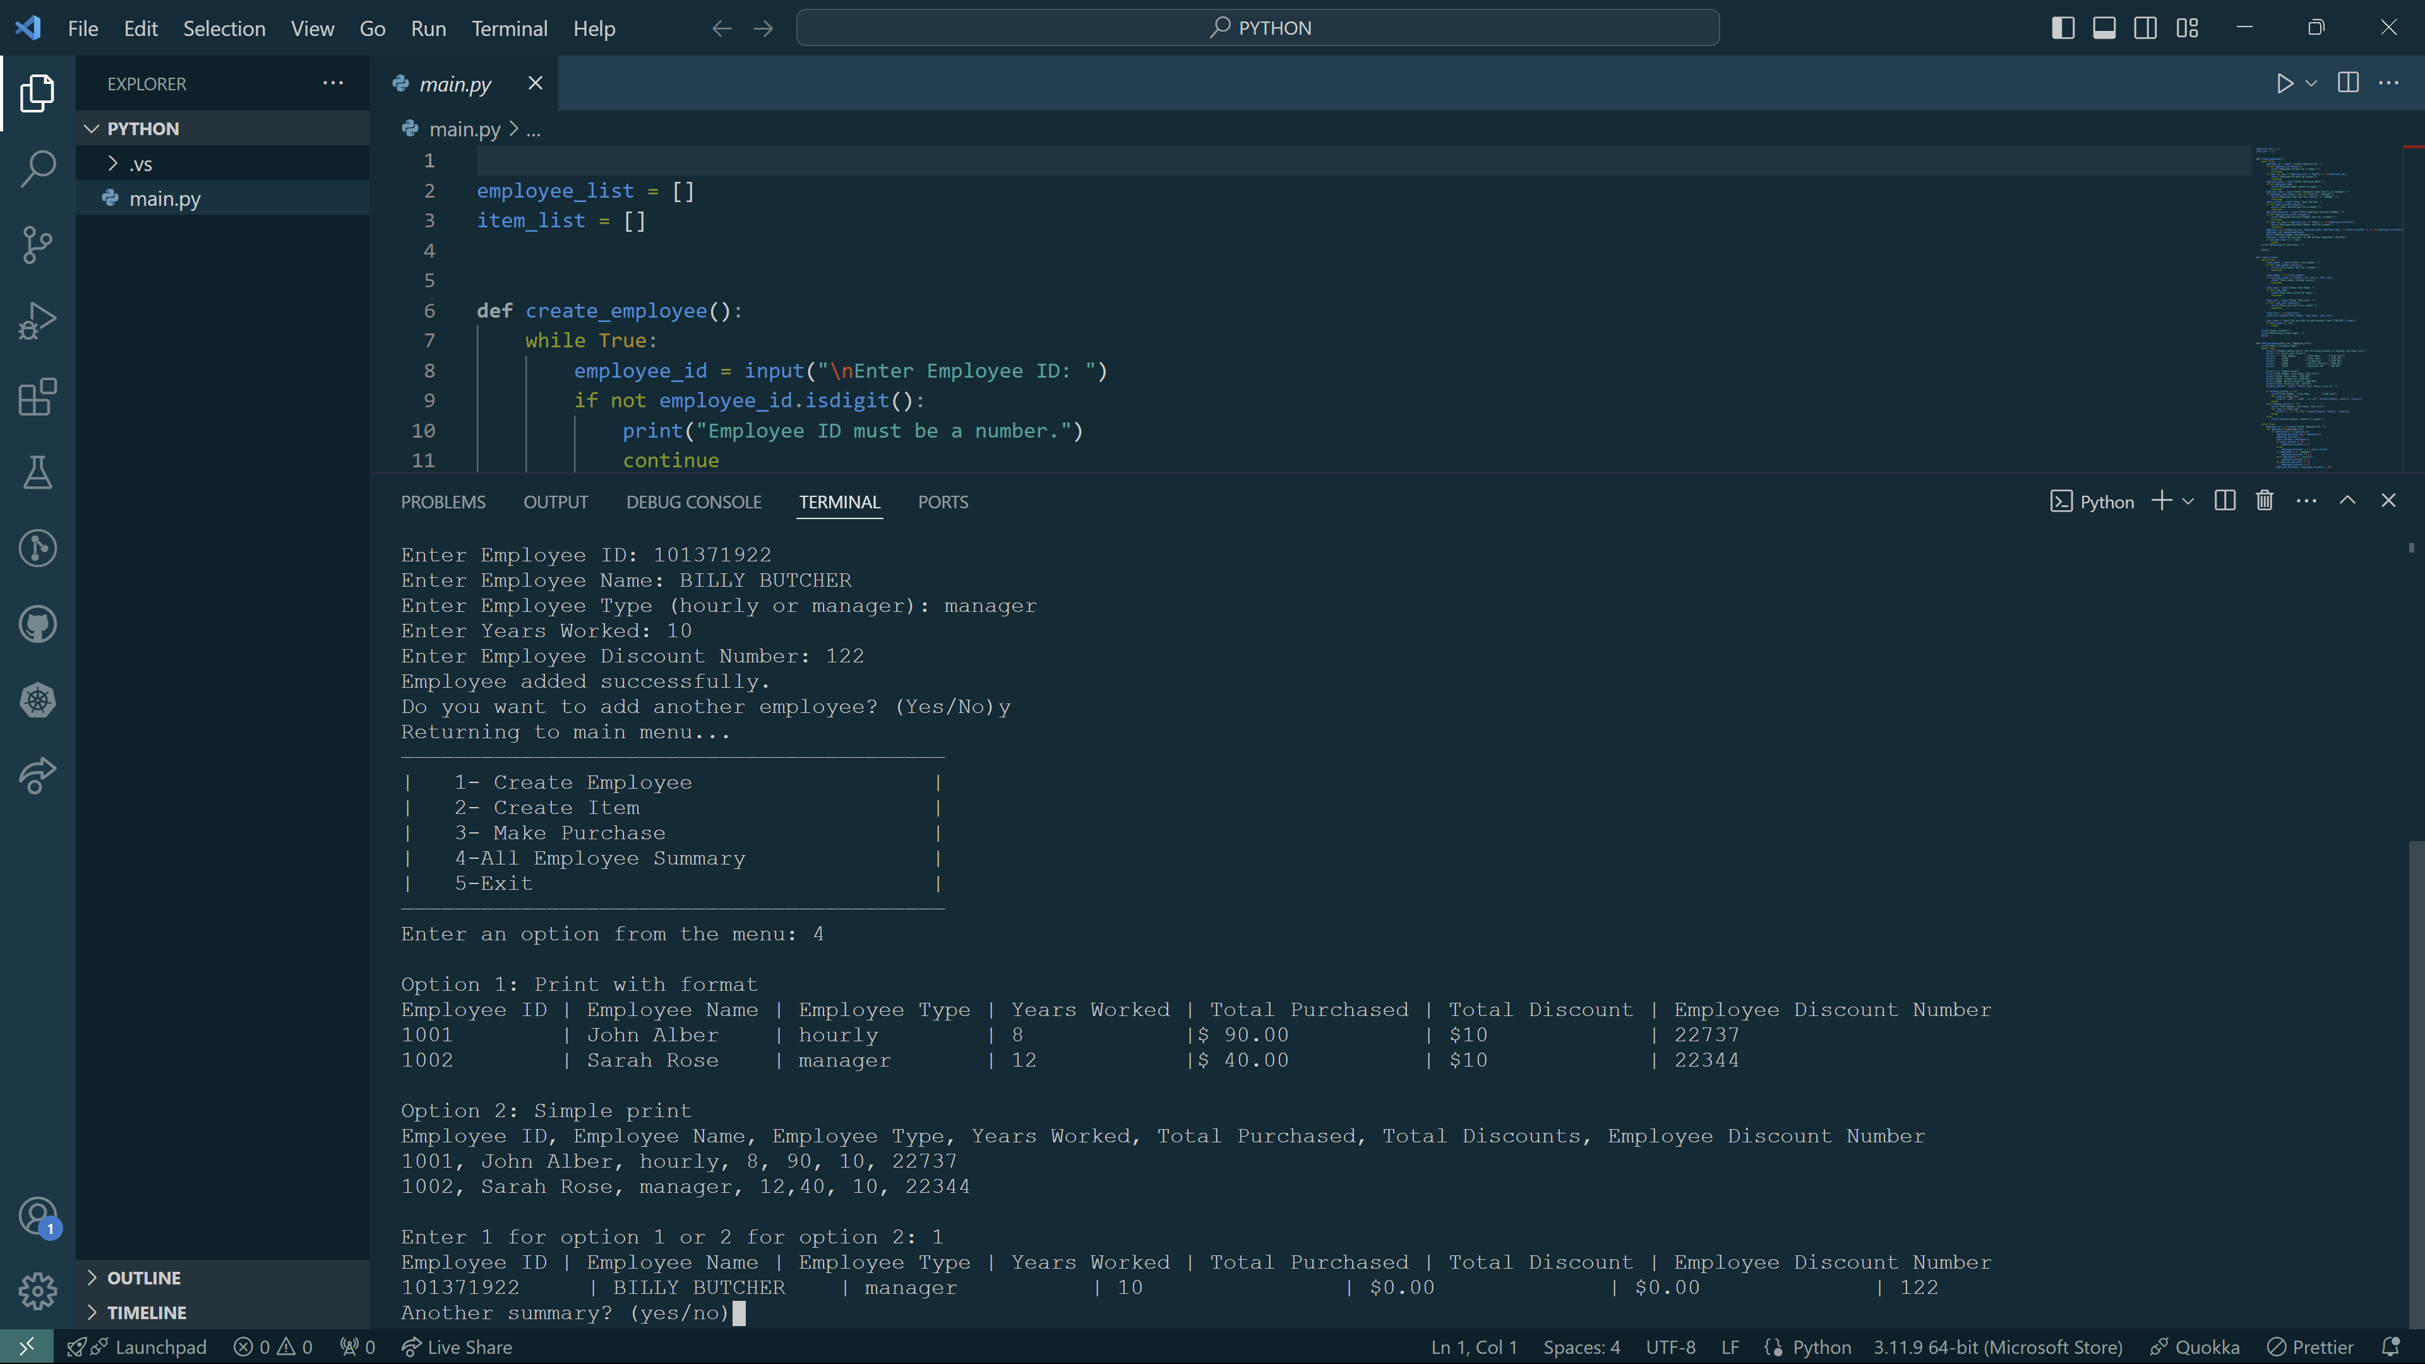
Task: Split the terminal panel
Action: coord(2225,501)
